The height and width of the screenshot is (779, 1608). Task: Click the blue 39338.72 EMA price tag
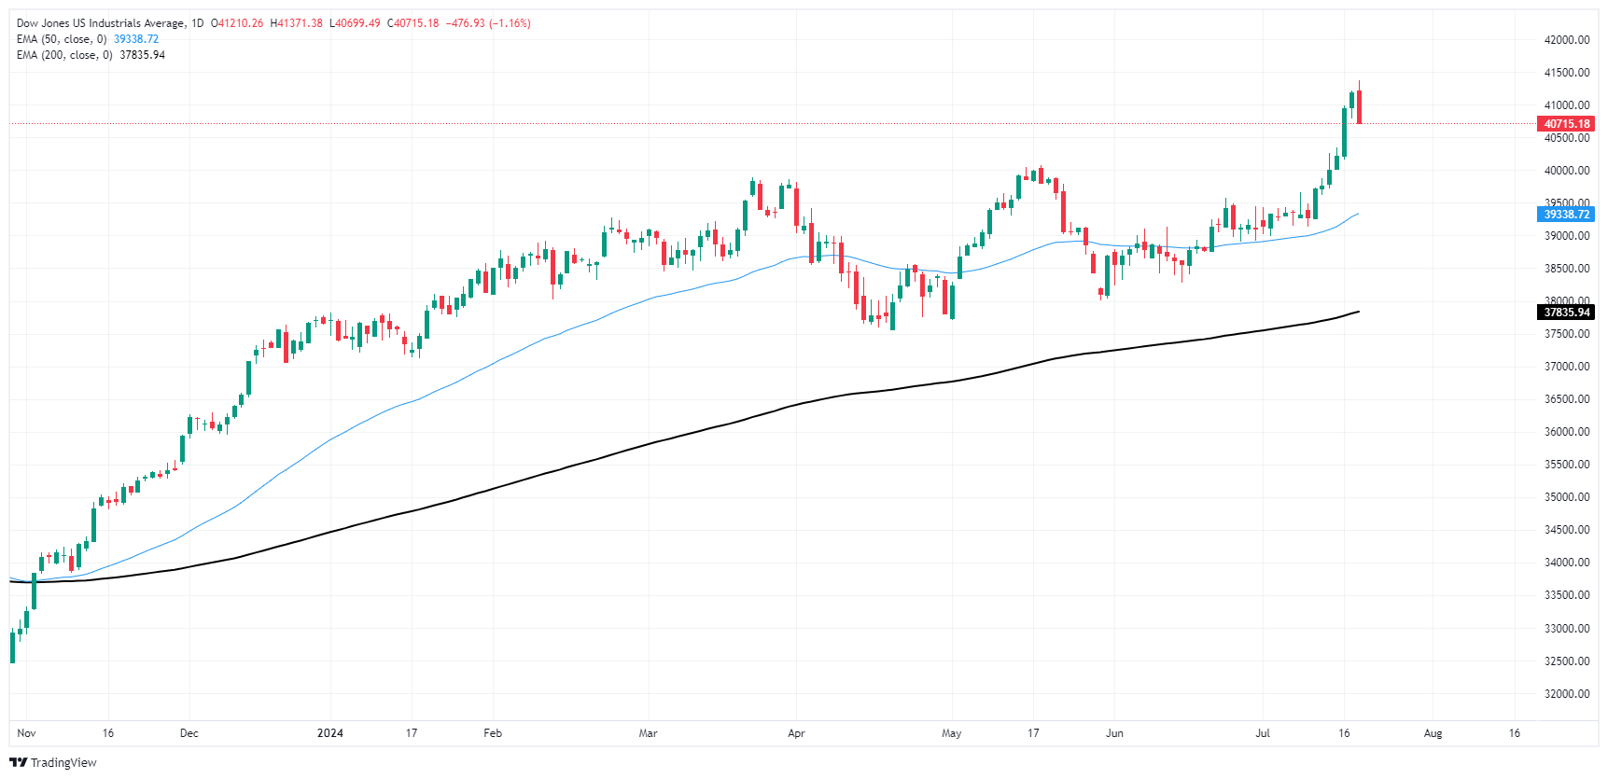pos(1566,215)
